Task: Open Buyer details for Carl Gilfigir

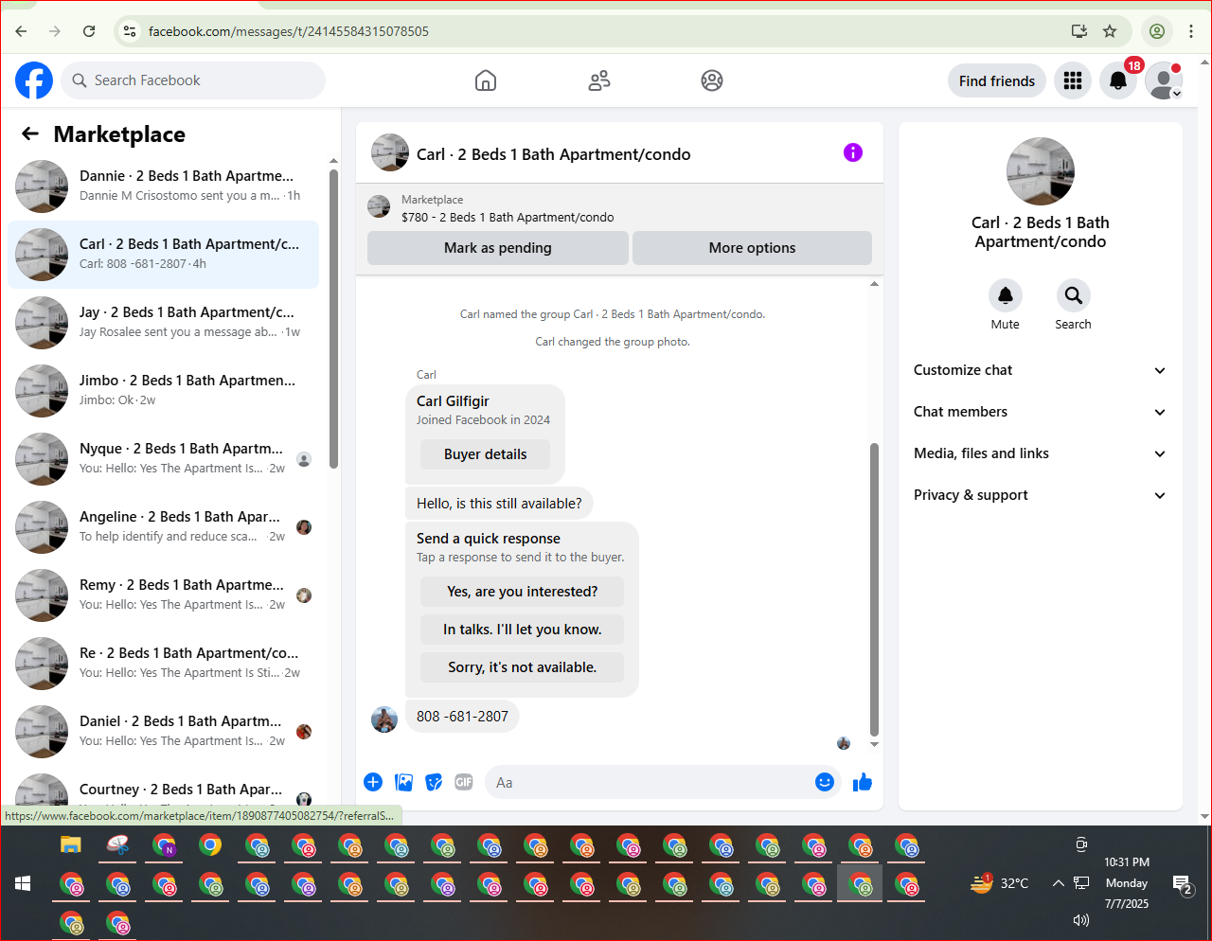Action: pos(485,454)
